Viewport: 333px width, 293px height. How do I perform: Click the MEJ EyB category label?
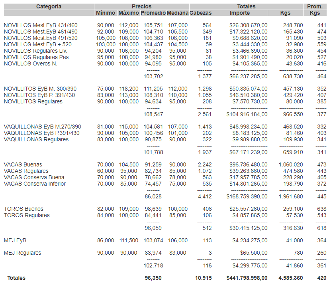click(x=15, y=240)
